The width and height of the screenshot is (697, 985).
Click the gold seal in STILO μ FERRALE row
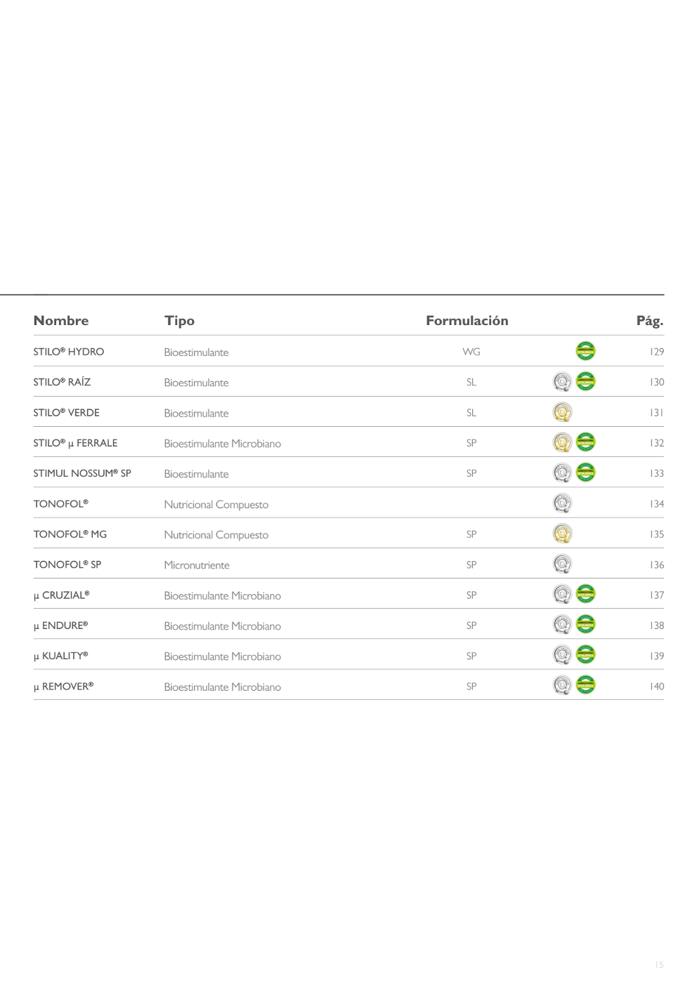(562, 442)
